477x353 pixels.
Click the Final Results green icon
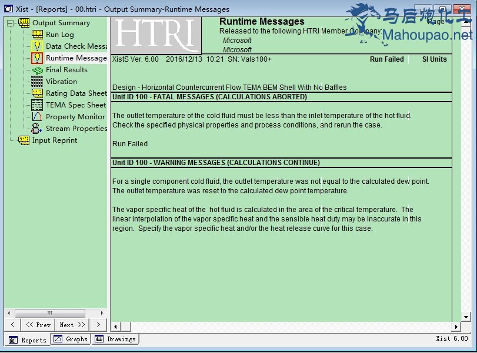37,70
